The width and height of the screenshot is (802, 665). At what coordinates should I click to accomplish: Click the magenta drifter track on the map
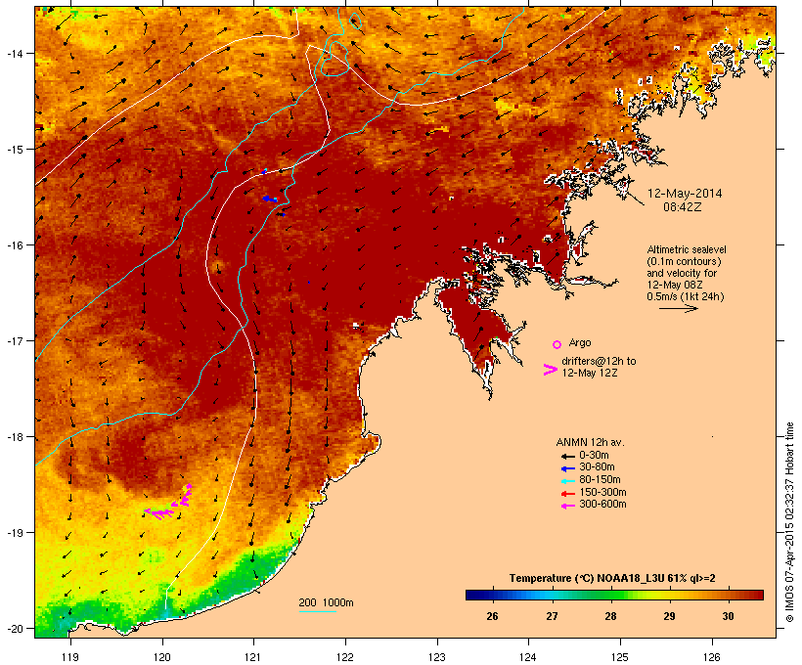[x=169, y=503]
